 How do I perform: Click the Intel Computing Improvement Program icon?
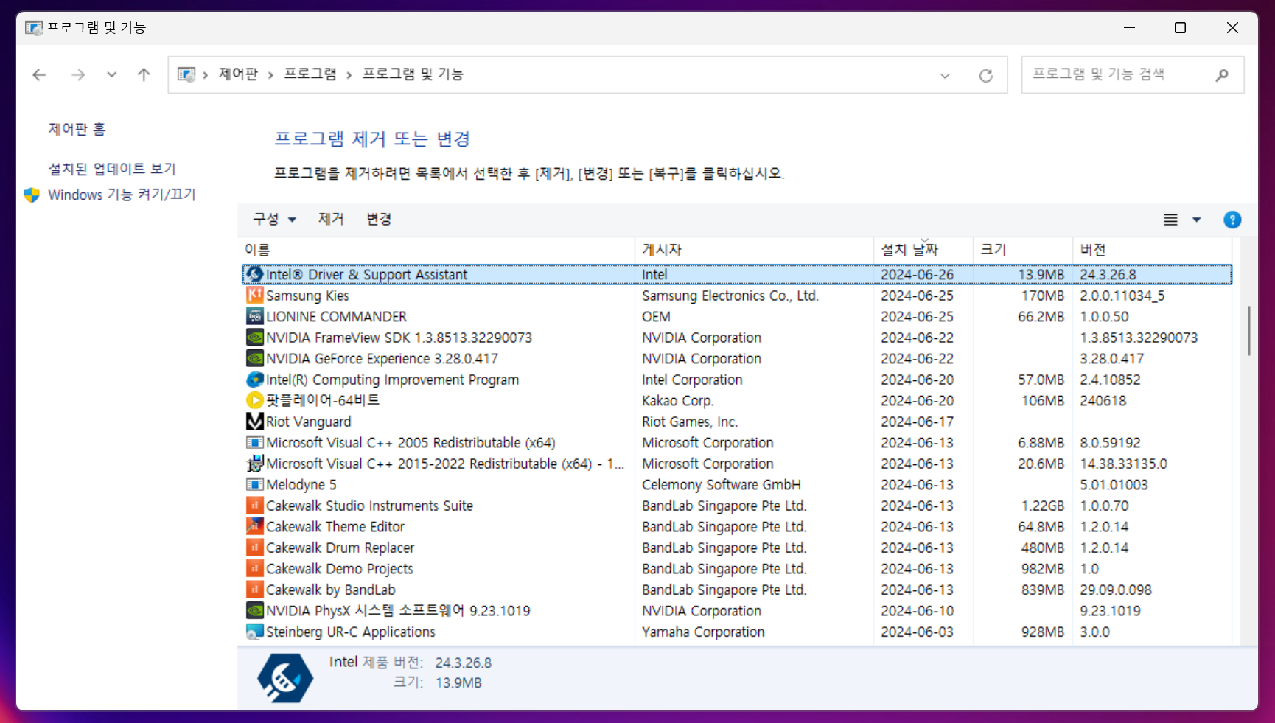coord(254,380)
